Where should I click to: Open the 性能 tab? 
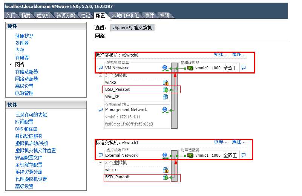[85, 15]
